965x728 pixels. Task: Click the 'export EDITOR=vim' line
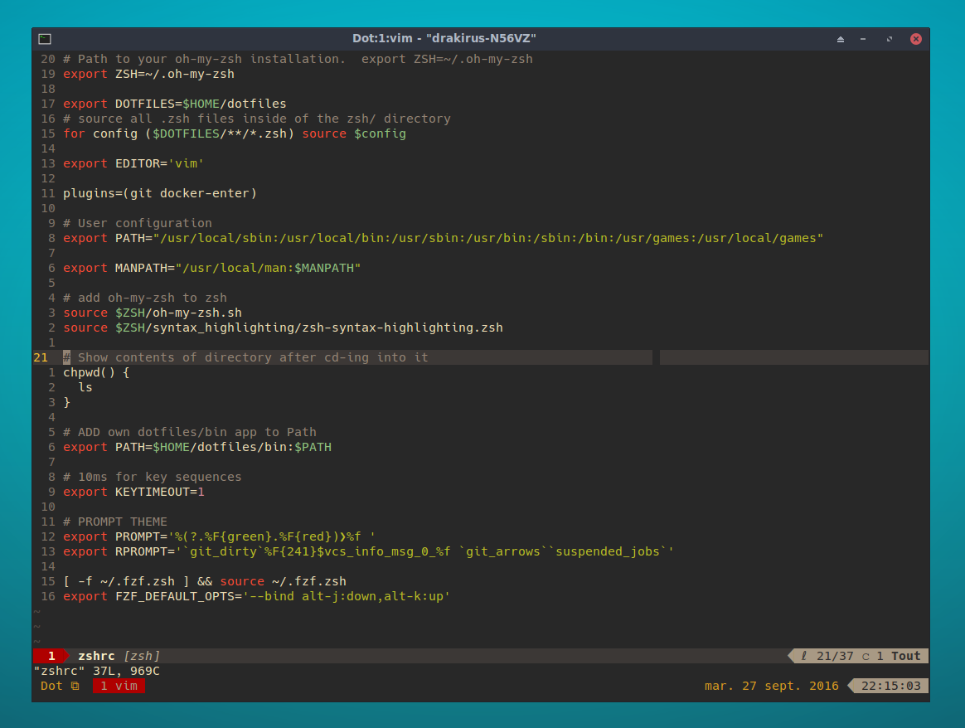(133, 163)
